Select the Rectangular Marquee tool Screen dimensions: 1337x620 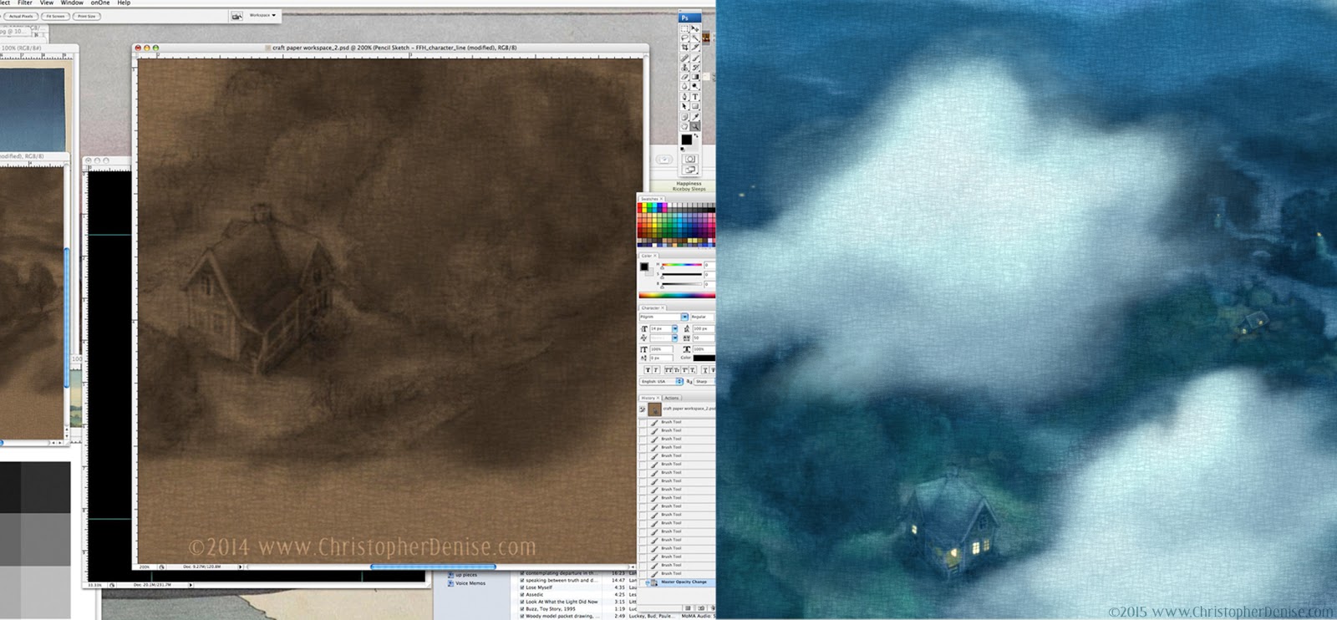coord(685,28)
